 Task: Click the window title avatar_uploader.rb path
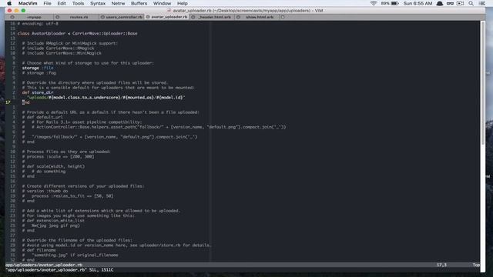point(248,10)
